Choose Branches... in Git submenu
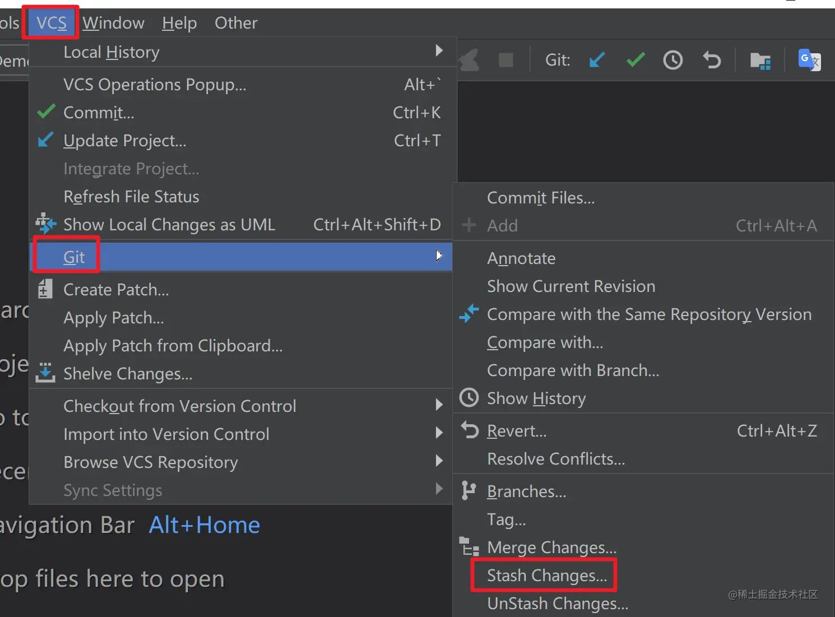The image size is (835, 617). pos(643,491)
